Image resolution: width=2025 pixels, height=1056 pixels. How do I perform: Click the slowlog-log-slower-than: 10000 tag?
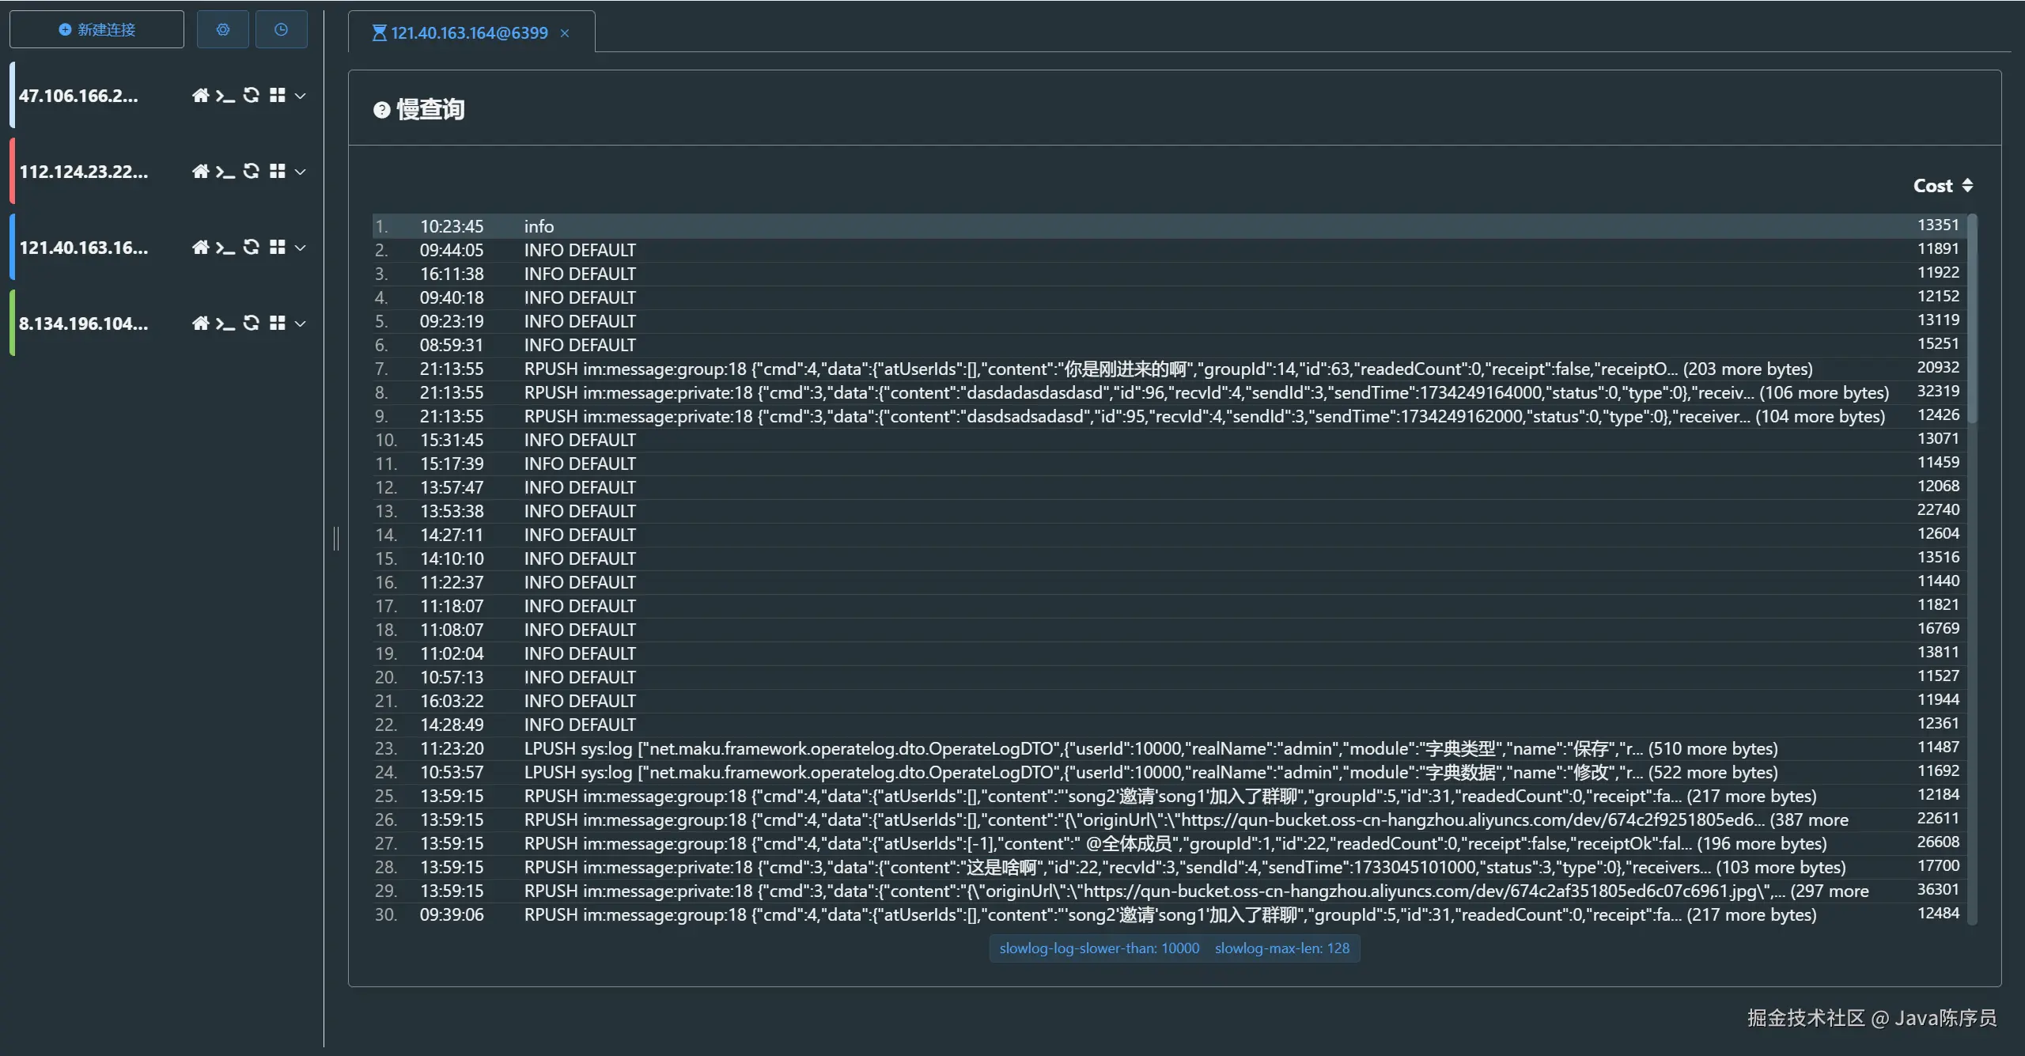pyautogui.click(x=1099, y=948)
